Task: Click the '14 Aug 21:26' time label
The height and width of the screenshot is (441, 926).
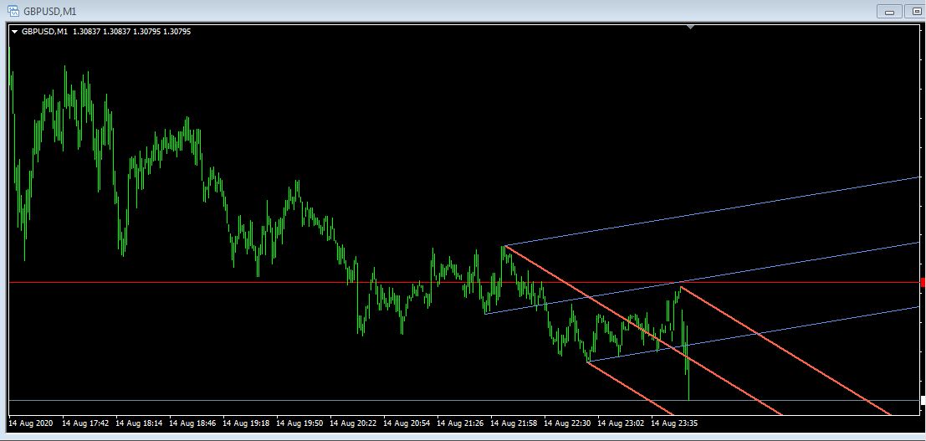Action: tap(461, 423)
